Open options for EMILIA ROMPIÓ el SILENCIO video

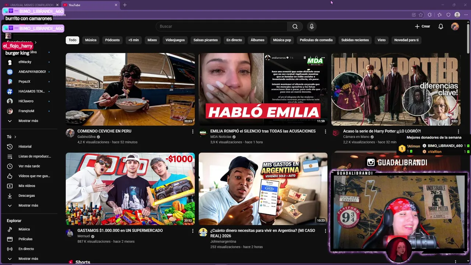point(325,131)
